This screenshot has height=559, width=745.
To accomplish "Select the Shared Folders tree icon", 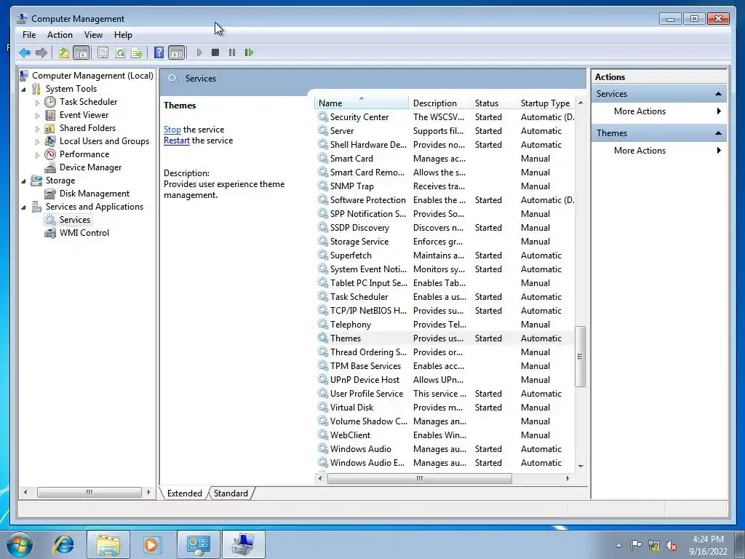I will click(x=50, y=128).
